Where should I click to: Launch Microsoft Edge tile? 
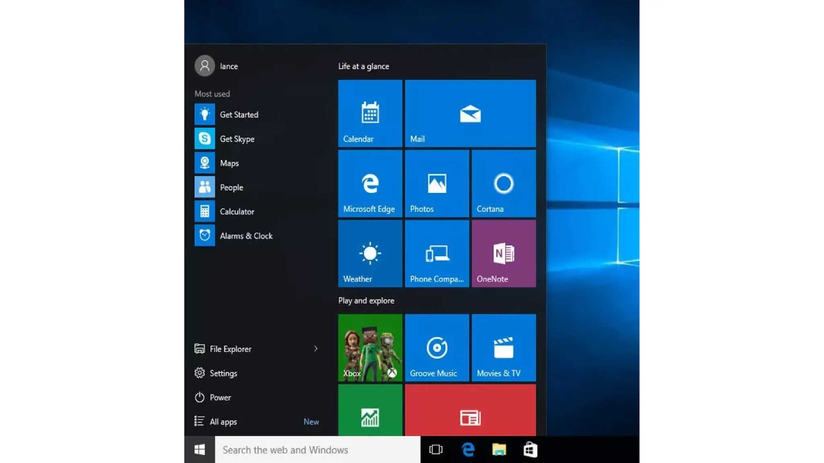pos(370,184)
